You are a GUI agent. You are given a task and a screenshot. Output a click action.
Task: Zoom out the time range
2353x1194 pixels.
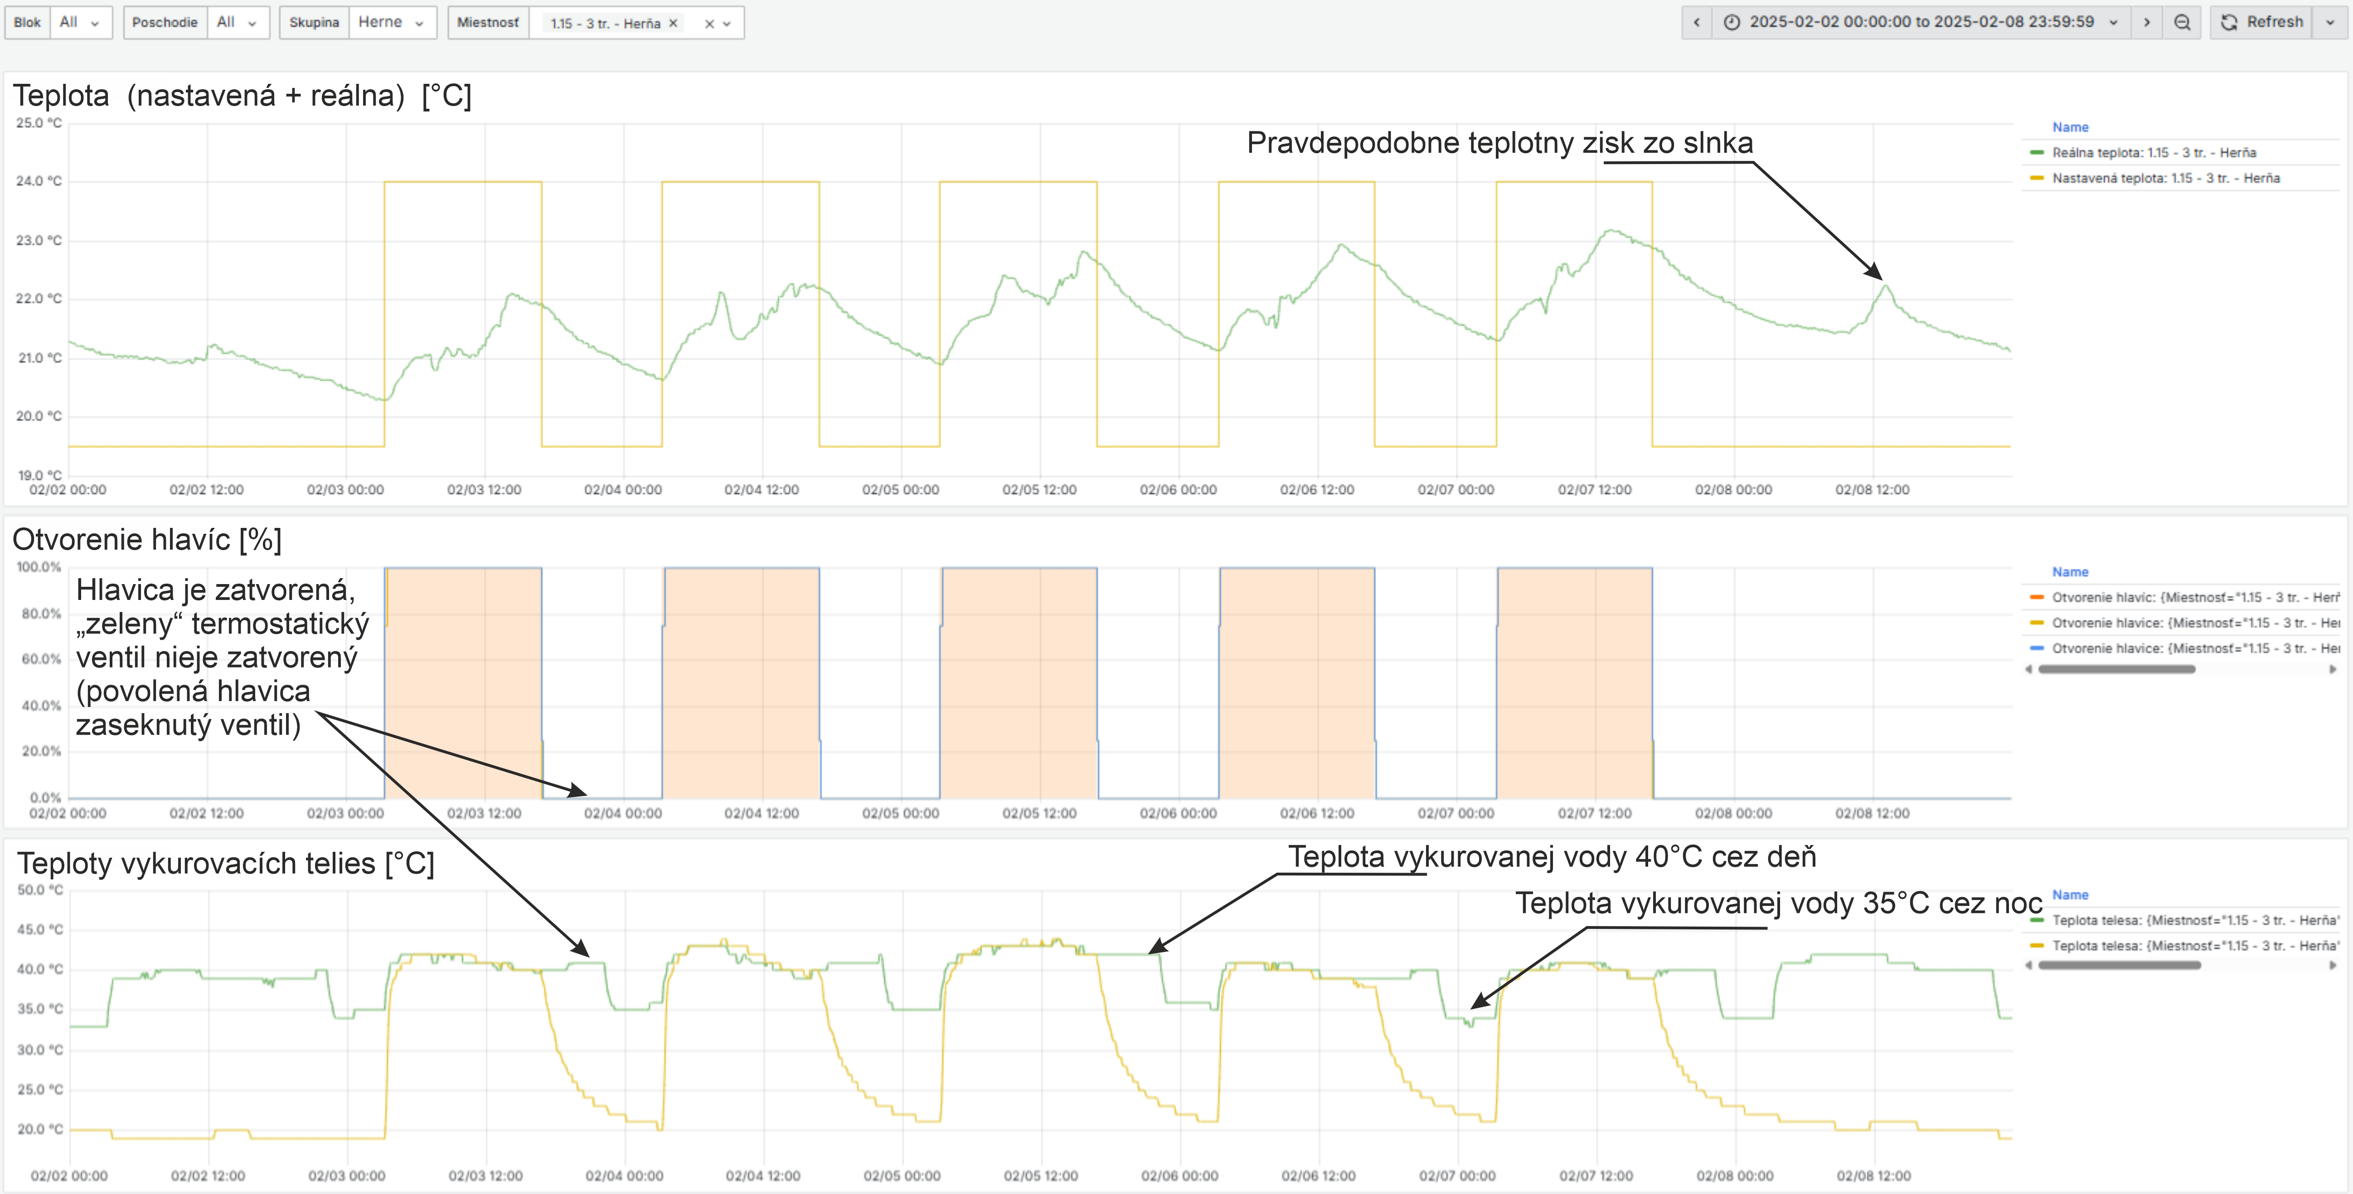pos(2182,23)
